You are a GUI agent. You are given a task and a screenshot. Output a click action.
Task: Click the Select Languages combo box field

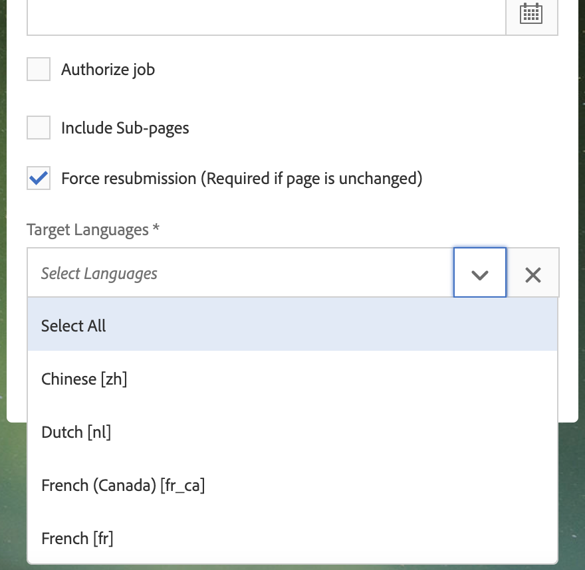tap(239, 274)
